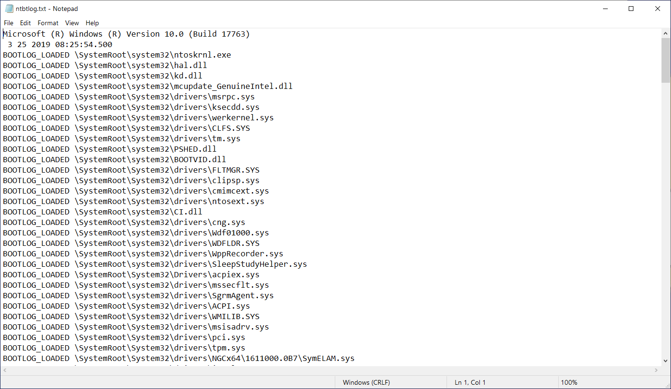Maximize the Notepad window
Image resolution: width=671 pixels, height=389 pixels.
point(631,9)
